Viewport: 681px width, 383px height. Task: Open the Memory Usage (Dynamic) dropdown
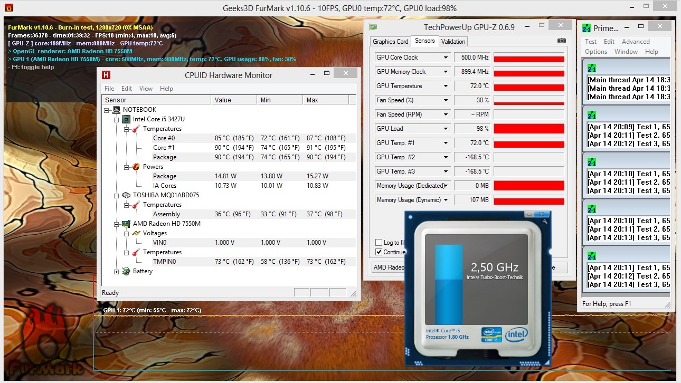pyautogui.click(x=446, y=200)
